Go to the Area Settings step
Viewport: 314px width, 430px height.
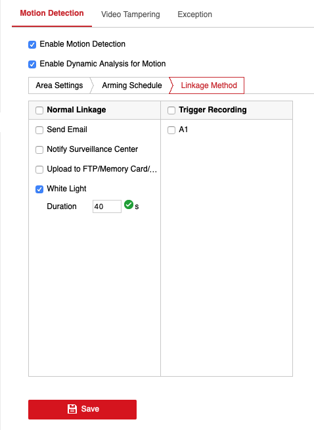(x=60, y=85)
